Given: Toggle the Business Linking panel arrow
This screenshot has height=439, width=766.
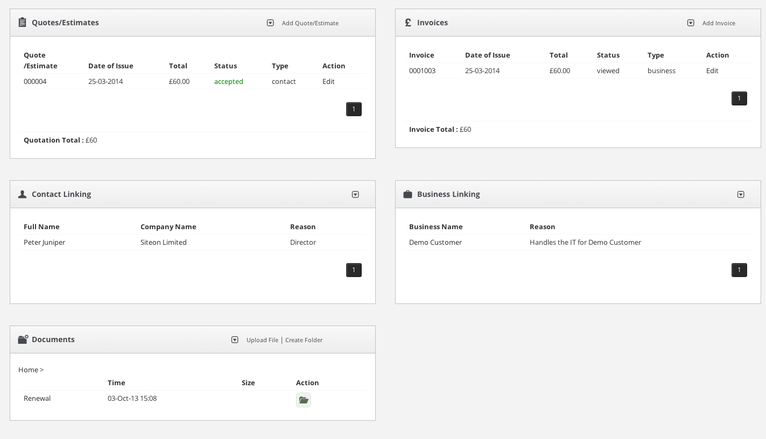Looking at the screenshot, I should tap(741, 195).
